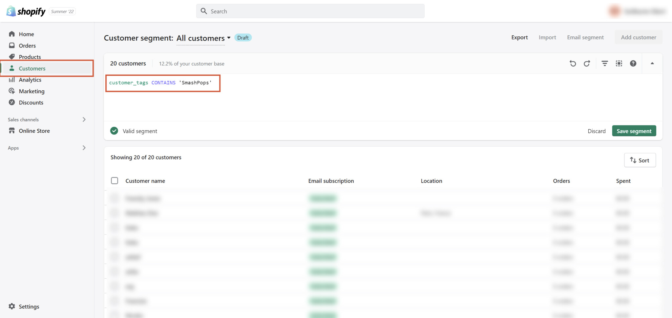Click the redo arrow icon in segment editor

coord(587,64)
